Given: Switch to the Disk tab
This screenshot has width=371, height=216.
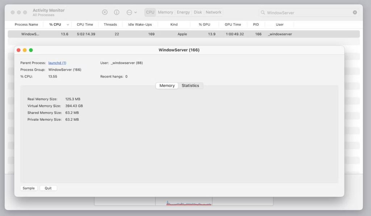Looking at the screenshot, I should coord(197,12).
